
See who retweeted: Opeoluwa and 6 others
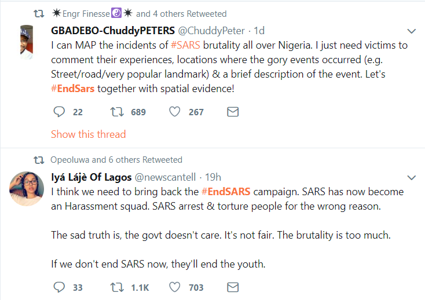[116, 159]
